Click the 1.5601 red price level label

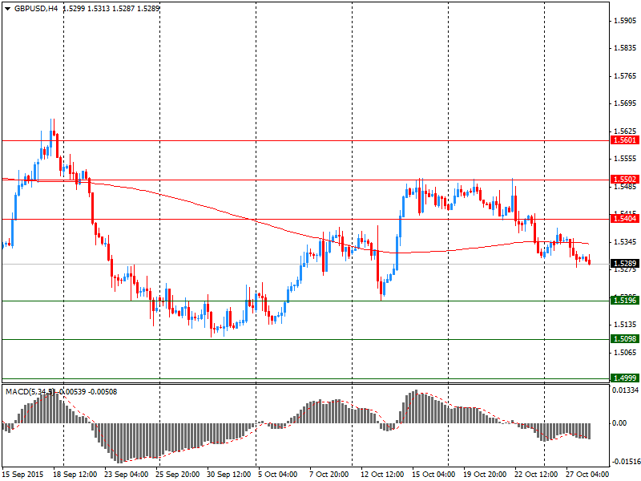coord(625,140)
